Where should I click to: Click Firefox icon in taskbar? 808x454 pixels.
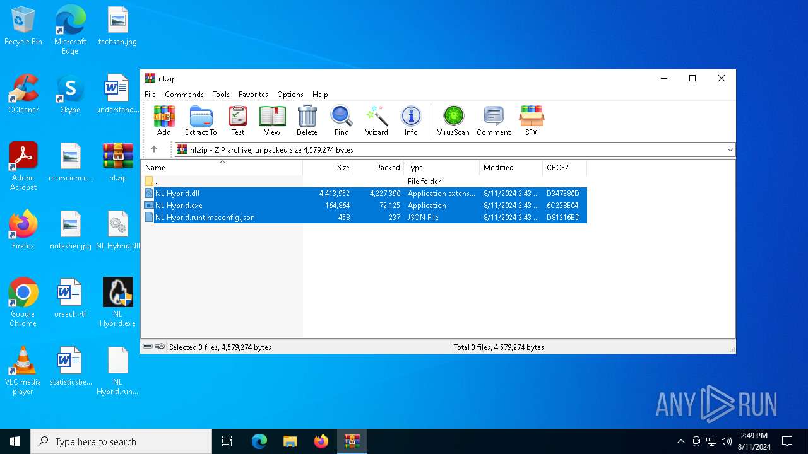(x=321, y=441)
